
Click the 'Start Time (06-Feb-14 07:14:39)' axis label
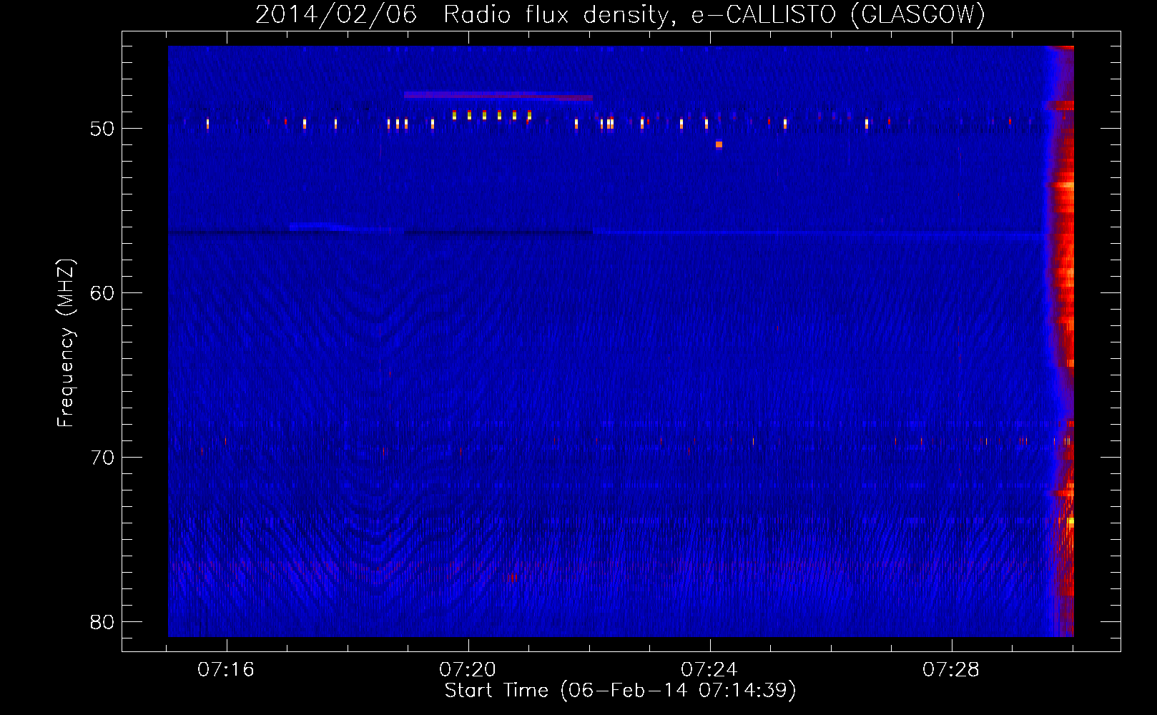tap(620, 691)
